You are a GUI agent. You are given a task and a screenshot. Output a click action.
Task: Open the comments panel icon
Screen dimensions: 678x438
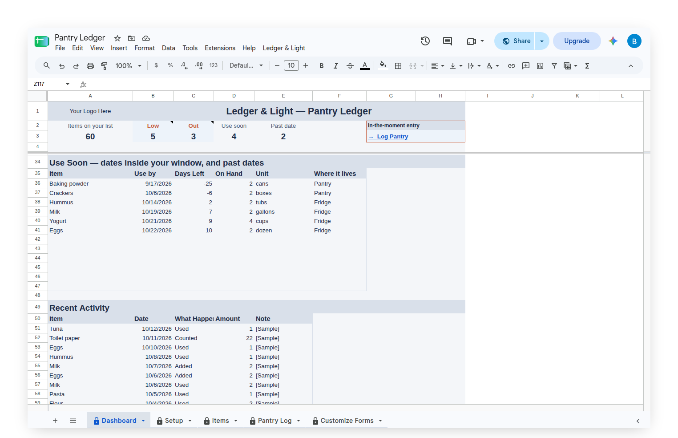pos(448,41)
